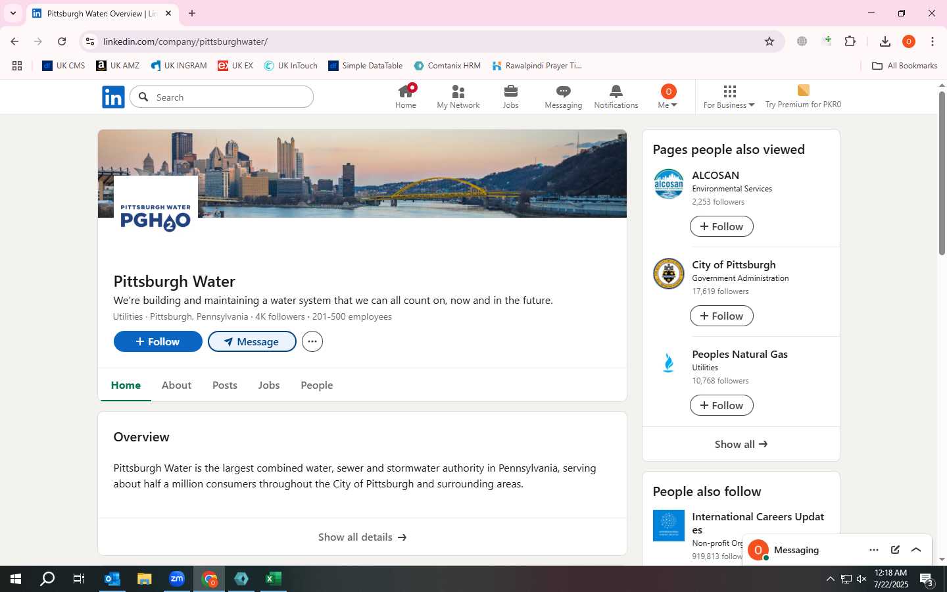Open the ALCOSAN logo thumbnail
Viewport: 947px width, 592px height.
pyautogui.click(x=668, y=184)
